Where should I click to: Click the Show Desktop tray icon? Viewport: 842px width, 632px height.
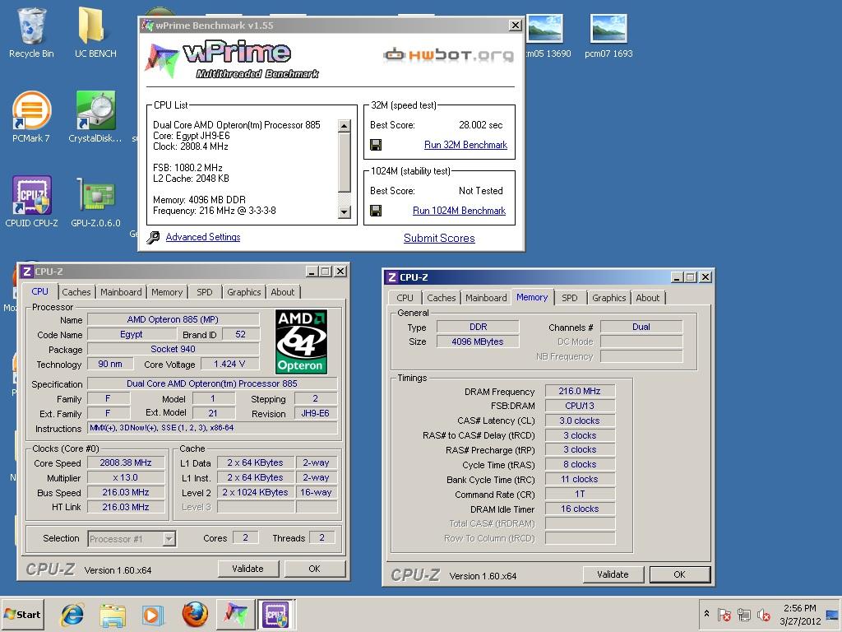click(x=832, y=614)
